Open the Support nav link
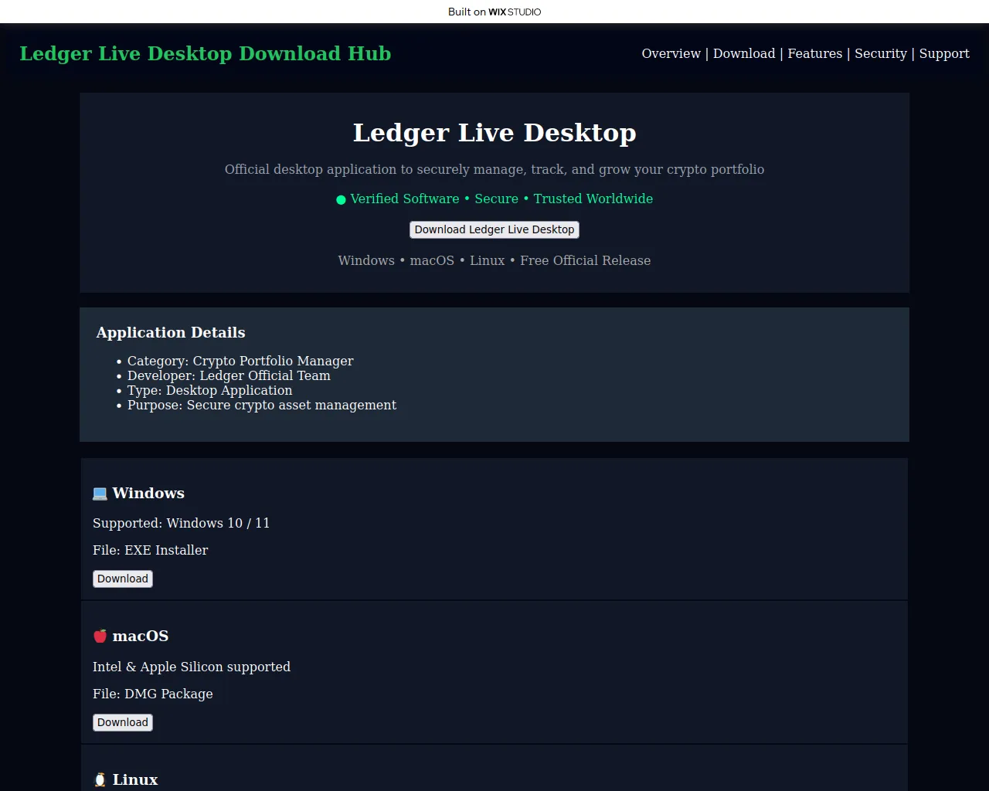Screen dimensions: 989x791 [943, 53]
